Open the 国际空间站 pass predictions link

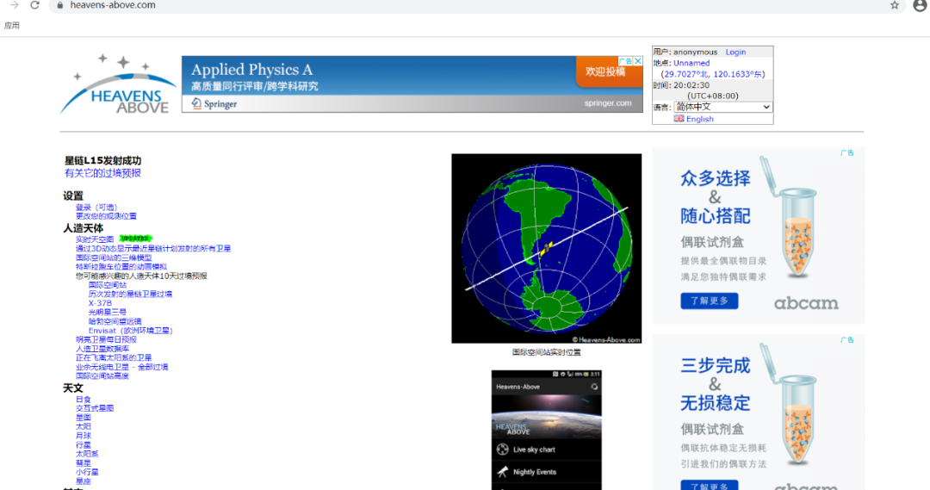(x=108, y=285)
